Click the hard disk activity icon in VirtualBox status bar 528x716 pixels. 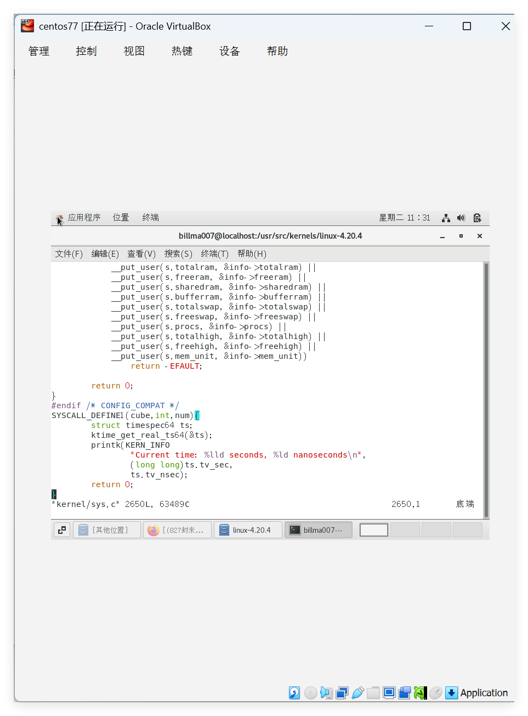pyautogui.click(x=294, y=692)
